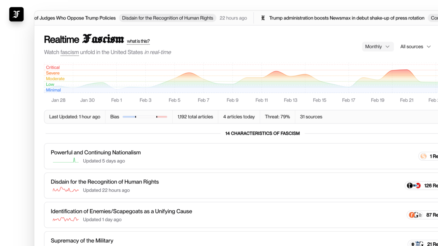Open Powerful and Continuing Nationalism row
Screen dimensions: 438x246
coord(241,156)
